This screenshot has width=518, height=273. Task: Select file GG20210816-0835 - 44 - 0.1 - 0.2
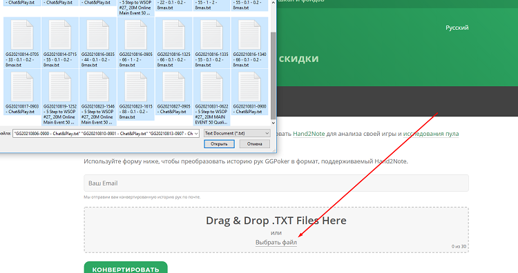pyautogui.click(x=98, y=43)
